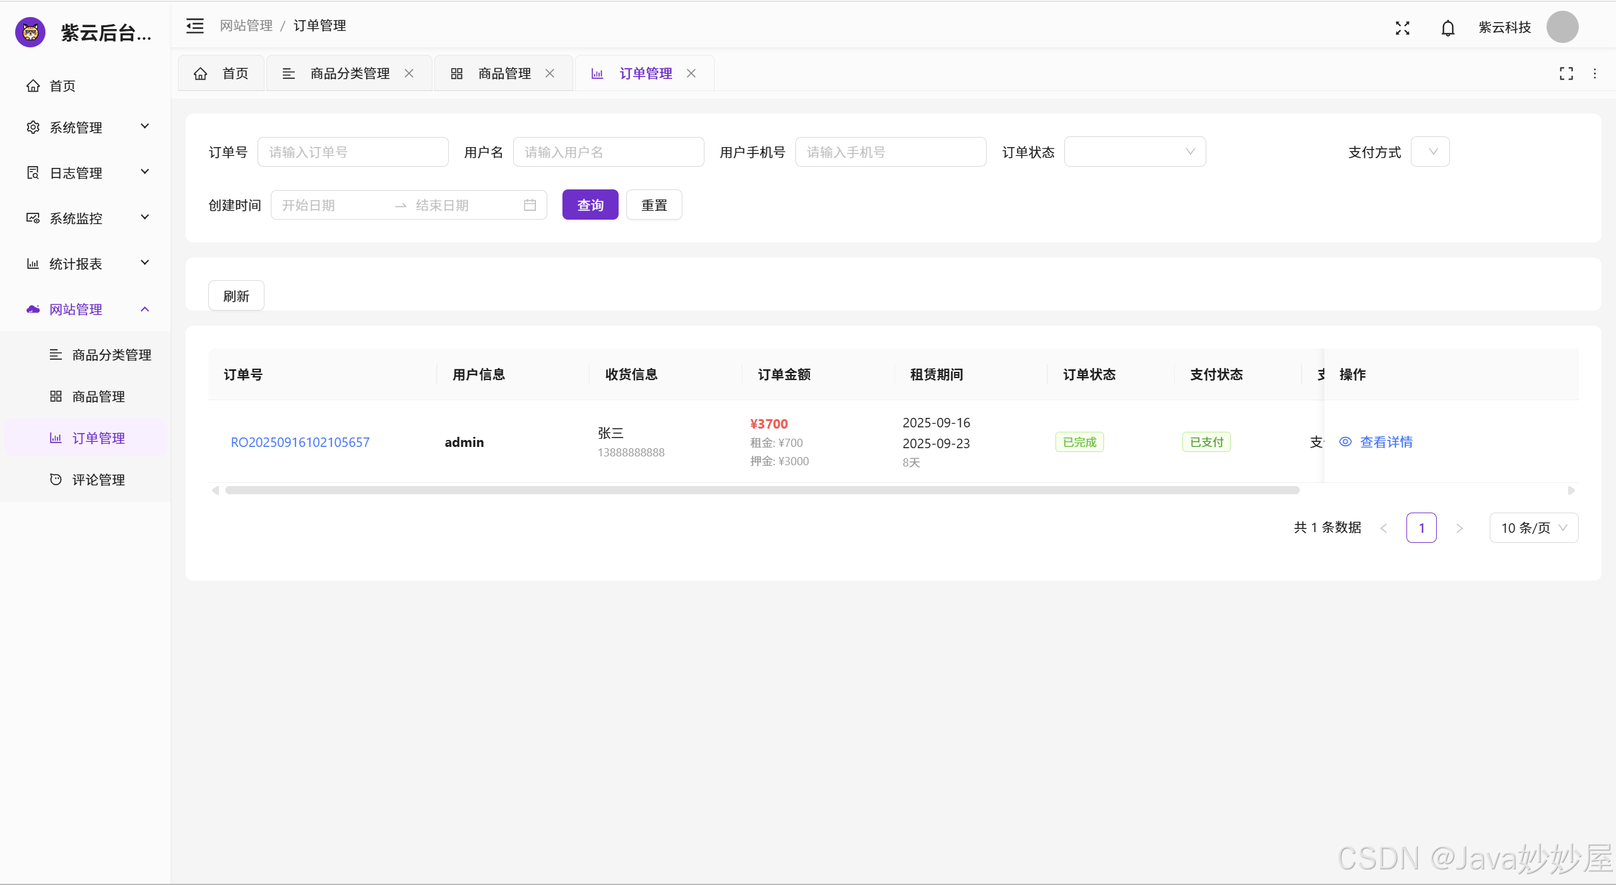Click the table horizontal scrollbar thumb
The image size is (1616, 885).
tap(762, 490)
